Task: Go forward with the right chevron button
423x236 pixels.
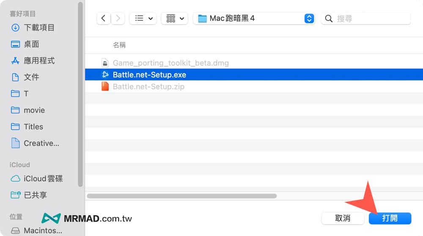Action: [118, 18]
